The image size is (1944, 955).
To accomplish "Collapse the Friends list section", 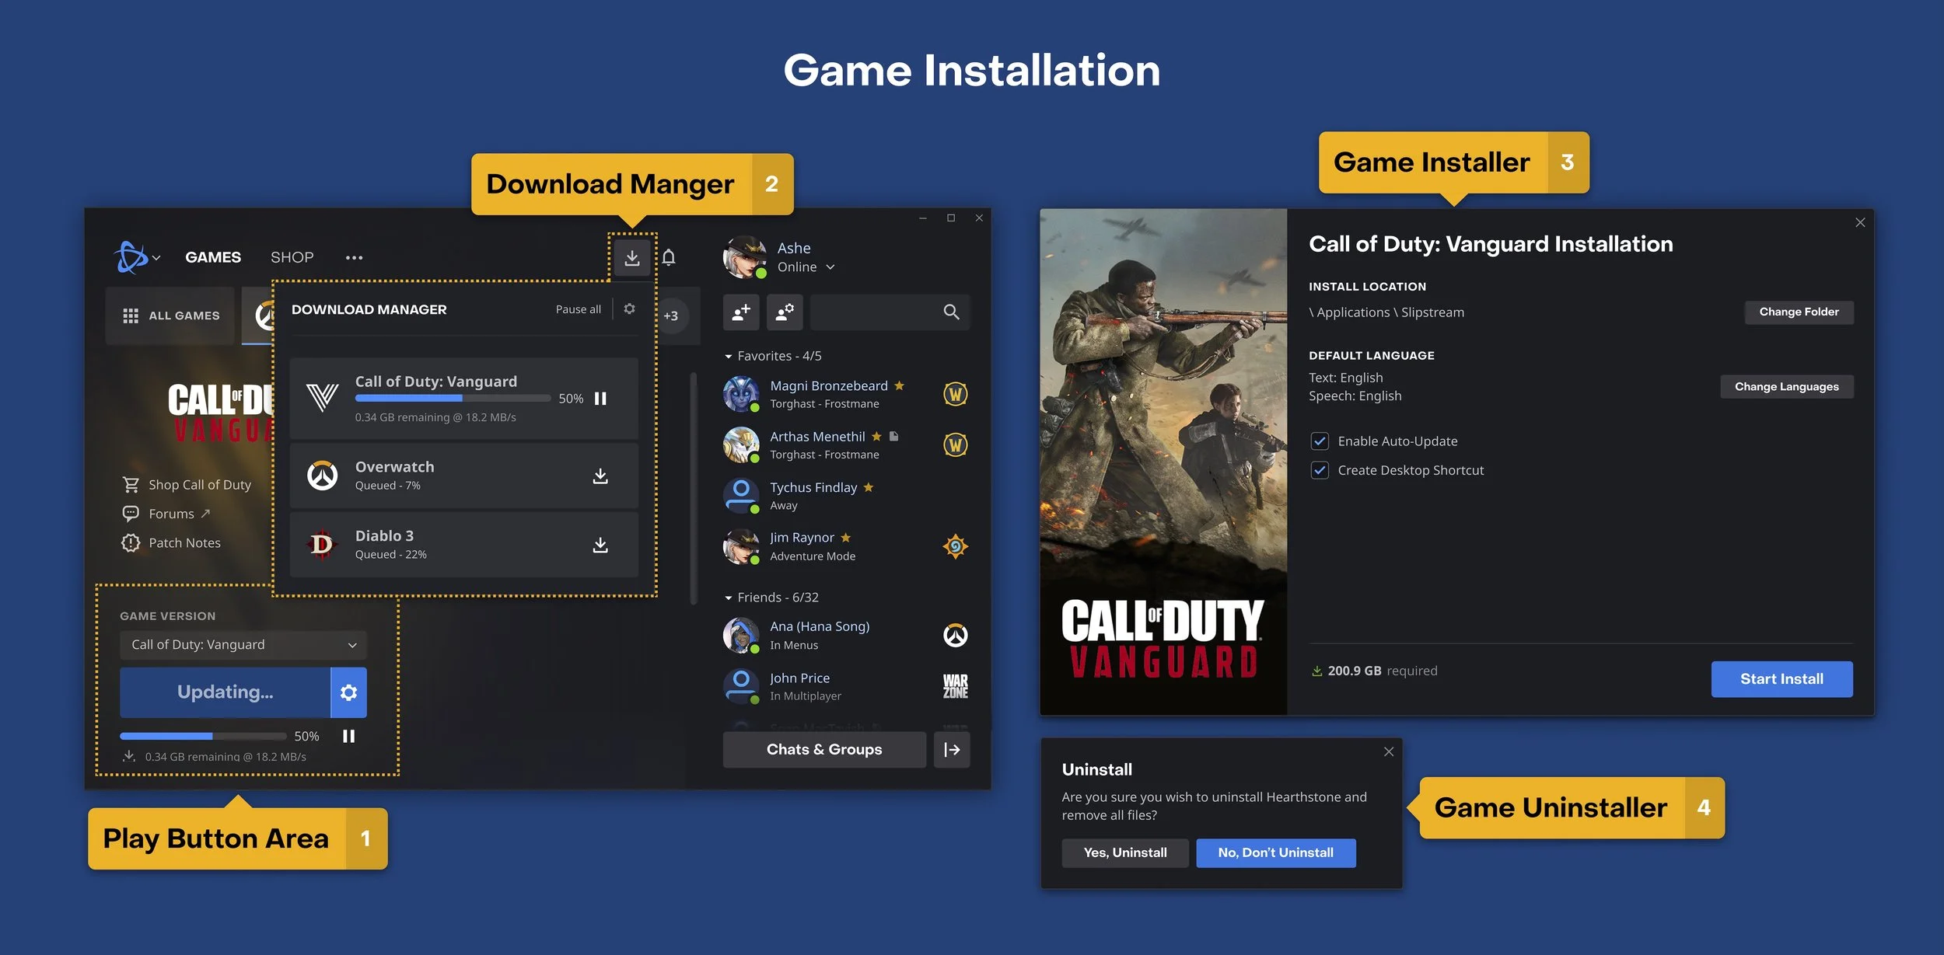I will [x=729, y=598].
